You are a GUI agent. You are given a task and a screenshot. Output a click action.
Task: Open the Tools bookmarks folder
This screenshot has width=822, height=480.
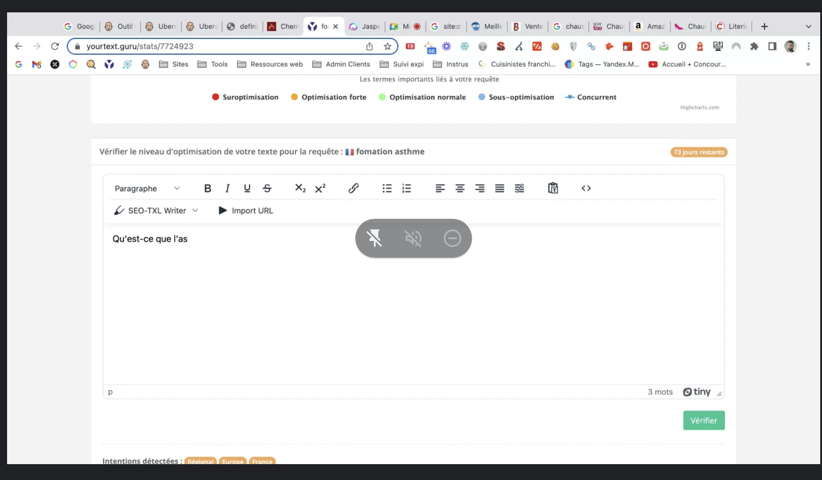point(213,64)
